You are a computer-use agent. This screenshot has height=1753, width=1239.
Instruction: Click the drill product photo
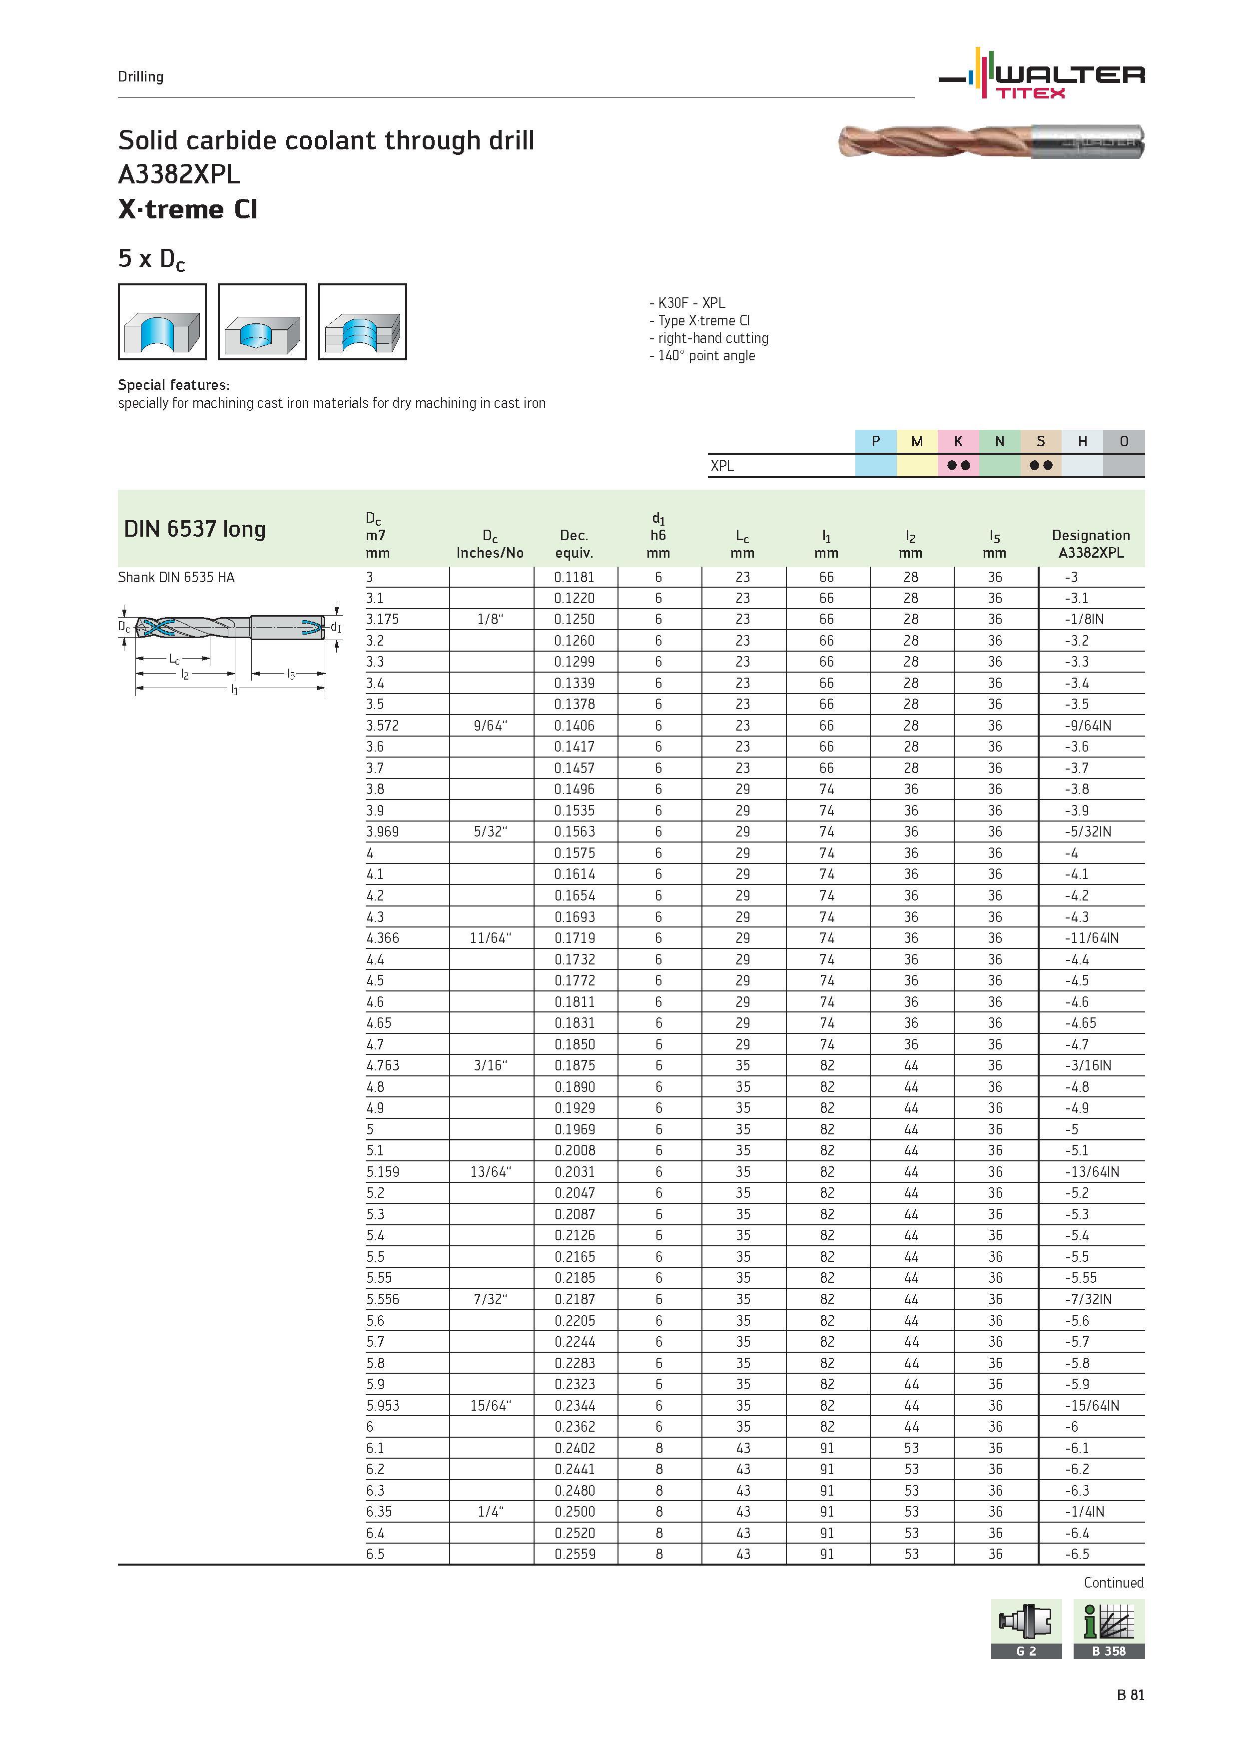point(991,141)
